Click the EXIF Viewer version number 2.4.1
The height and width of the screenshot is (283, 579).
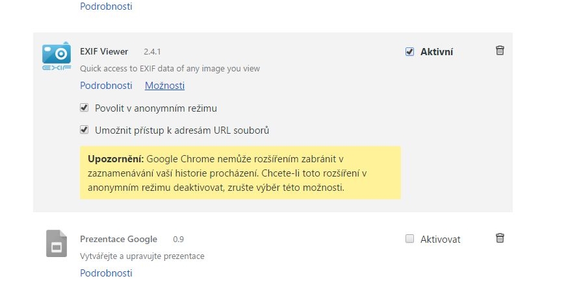(x=152, y=51)
